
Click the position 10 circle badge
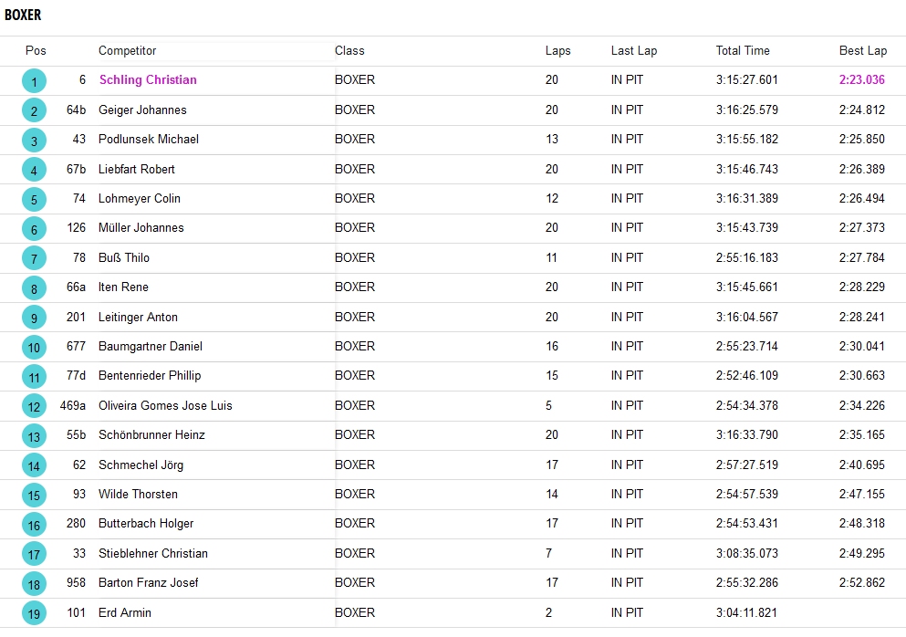(34, 348)
